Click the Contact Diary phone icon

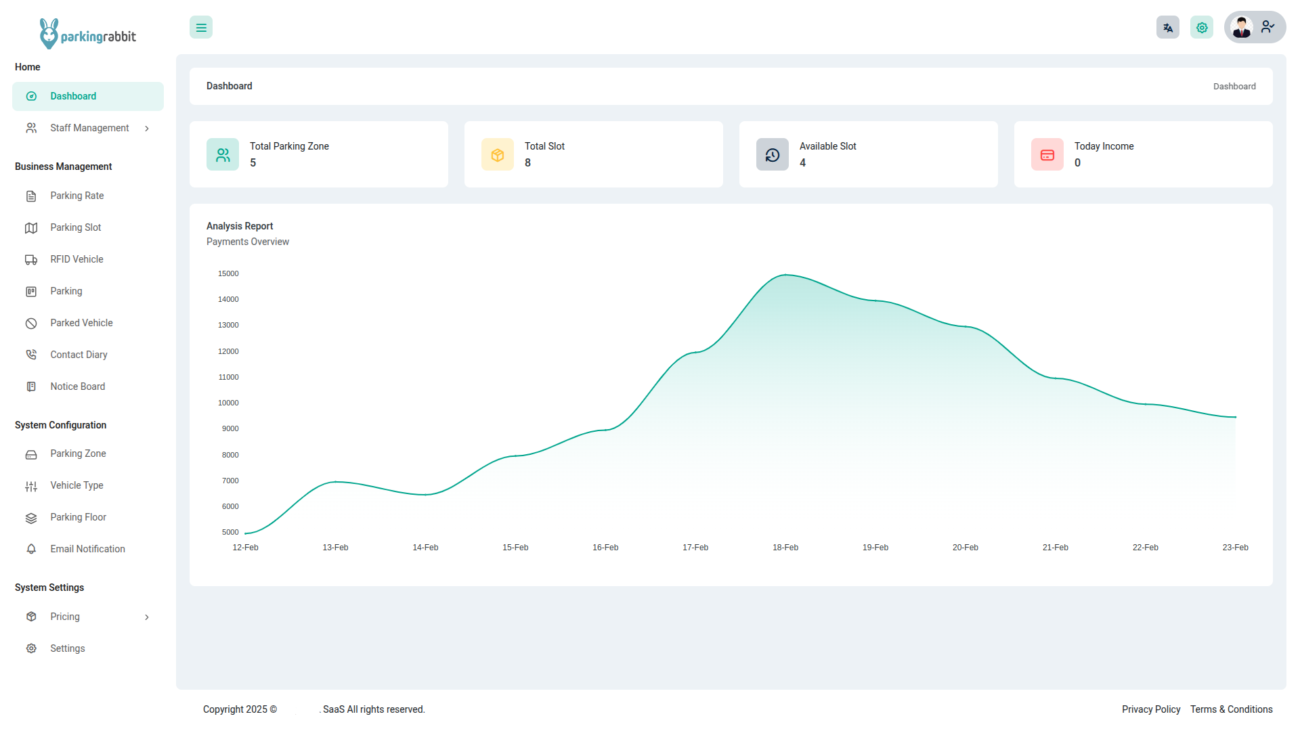click(x=31, y=355)
